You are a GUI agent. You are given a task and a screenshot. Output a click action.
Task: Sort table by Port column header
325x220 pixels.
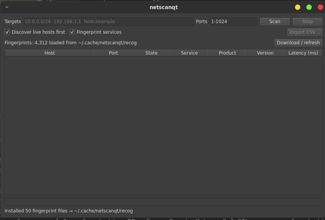tap(114, 53)
